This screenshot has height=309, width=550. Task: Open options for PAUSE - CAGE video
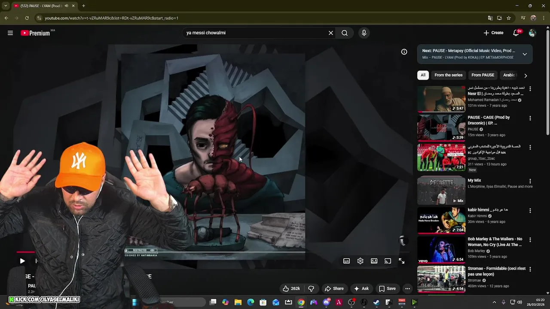pyautogui.click(x=530, y=118)
